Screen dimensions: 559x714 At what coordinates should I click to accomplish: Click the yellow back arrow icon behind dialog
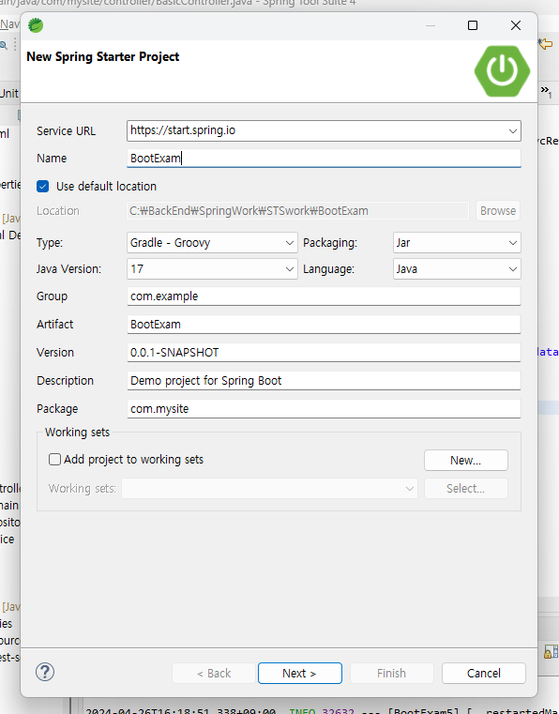point(545,44)
